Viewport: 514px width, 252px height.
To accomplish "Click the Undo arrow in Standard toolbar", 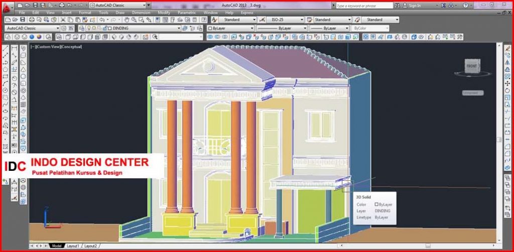I will tap(102, 20).
